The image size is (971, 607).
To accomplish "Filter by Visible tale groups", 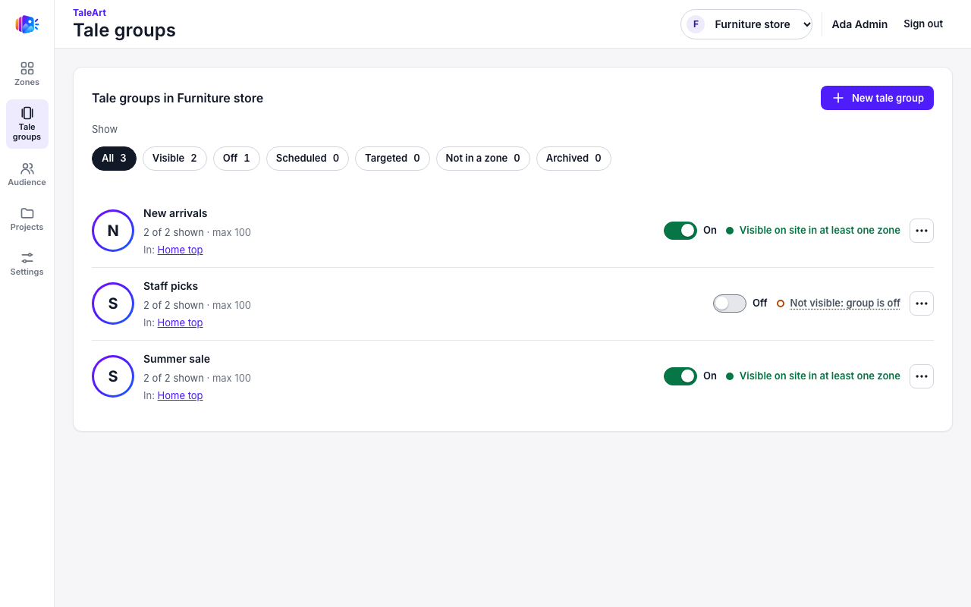I will point(174,159).
